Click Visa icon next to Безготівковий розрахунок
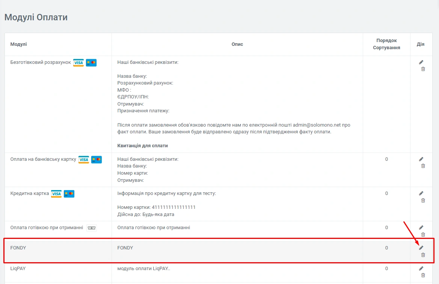The height and width of the screenshot is (284, 439). 78,63
